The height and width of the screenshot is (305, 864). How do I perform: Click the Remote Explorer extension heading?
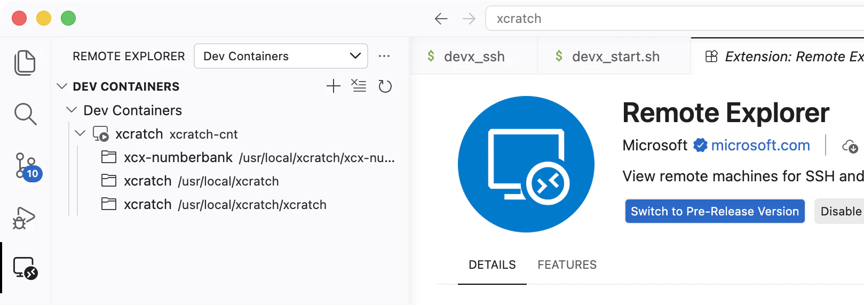pyautogui.click(x=726, y=113)
